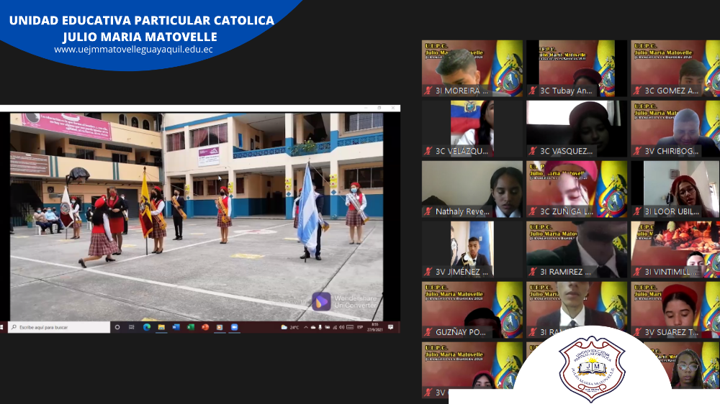Select the 3V JIMENEZ participant video
This screenshot has width=720, height=404.
coord(472,249)
